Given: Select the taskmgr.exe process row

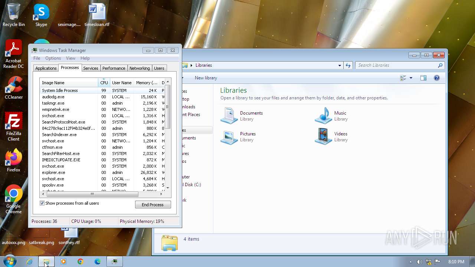Looking at the screenshot, I should [x=102, y=103].
